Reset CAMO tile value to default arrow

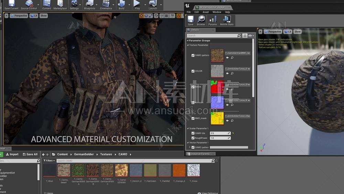(233, 133)
